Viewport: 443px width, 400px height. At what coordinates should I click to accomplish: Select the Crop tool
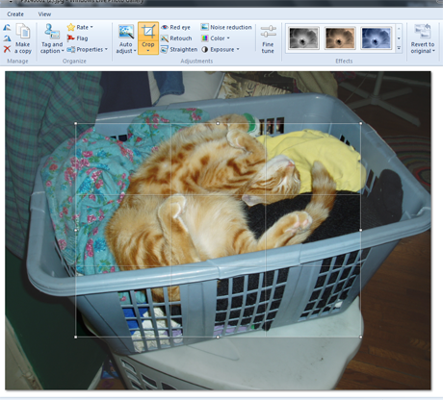(x=148, y=38)
